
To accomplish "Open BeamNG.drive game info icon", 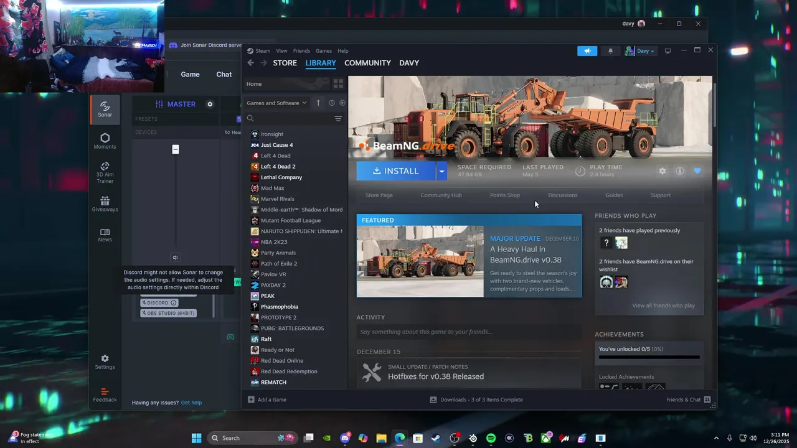I will click(680, 171).
